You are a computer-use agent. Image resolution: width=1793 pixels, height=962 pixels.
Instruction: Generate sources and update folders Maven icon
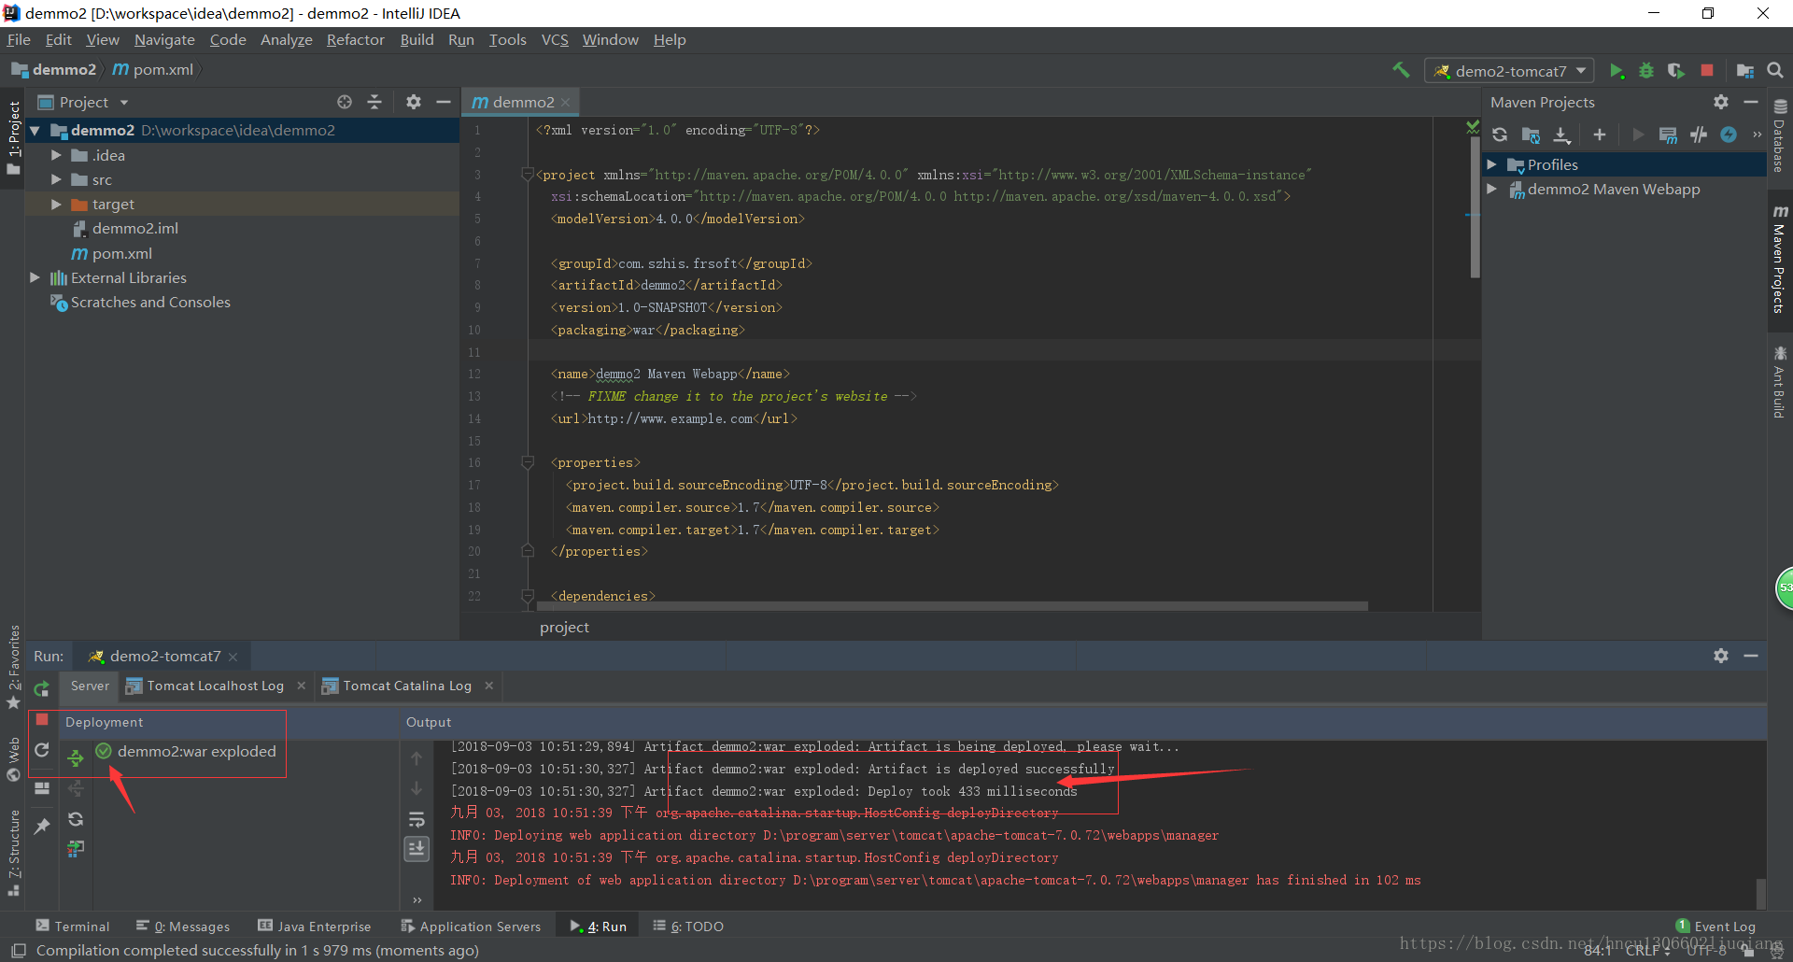click(x=1531, y=134)
